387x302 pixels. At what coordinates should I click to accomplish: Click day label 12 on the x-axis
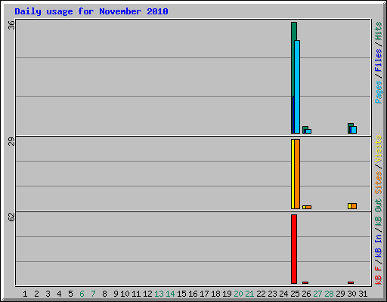pyautogui.click(x=147, y=294)
